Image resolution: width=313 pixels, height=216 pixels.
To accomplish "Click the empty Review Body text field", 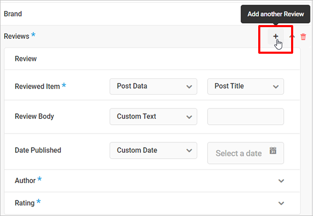I will click(245, 116).
